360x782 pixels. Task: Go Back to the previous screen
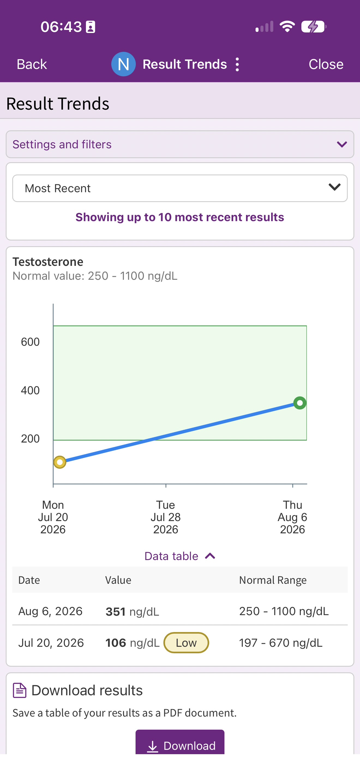click(32, 64)
